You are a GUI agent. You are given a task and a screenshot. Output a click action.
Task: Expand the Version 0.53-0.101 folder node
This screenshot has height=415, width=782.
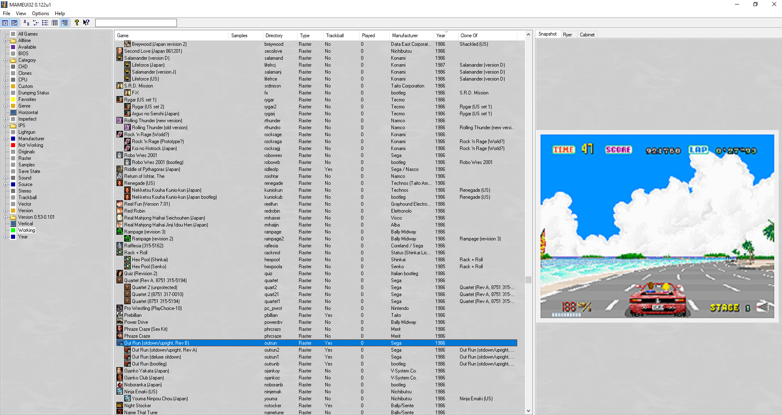[5, 217]
